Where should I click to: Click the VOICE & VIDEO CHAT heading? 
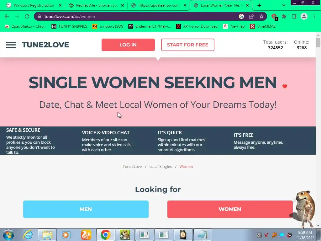(x=106, y=133)
